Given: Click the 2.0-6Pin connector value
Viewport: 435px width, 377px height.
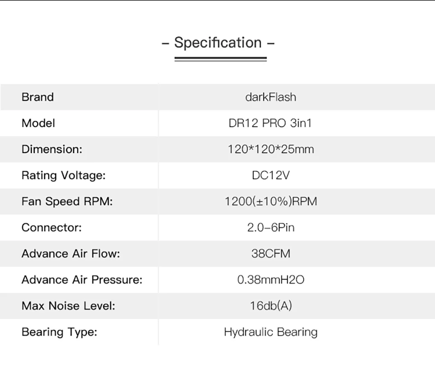Looking at the screenshot, I should 271,227.
